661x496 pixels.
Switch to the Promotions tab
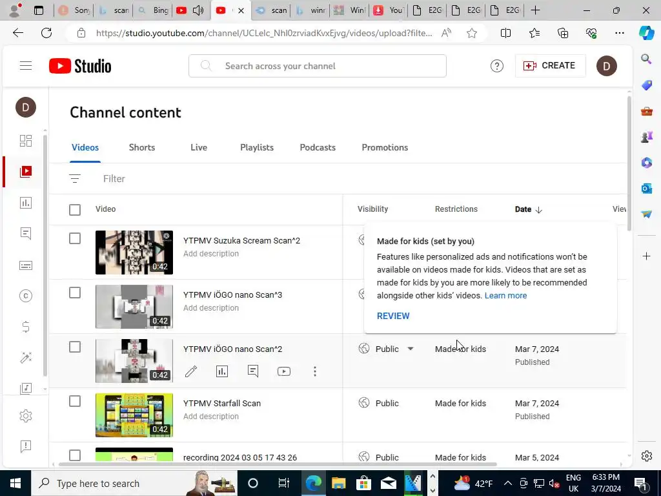[385, 148]
